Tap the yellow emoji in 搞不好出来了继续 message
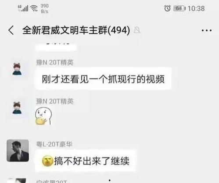 [x=47, y=161]
